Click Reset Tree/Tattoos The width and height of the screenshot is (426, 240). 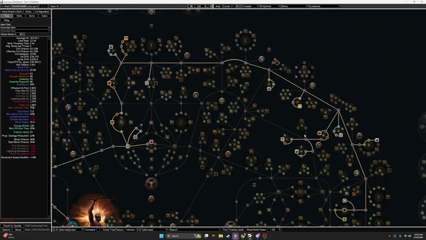(113, 230)
